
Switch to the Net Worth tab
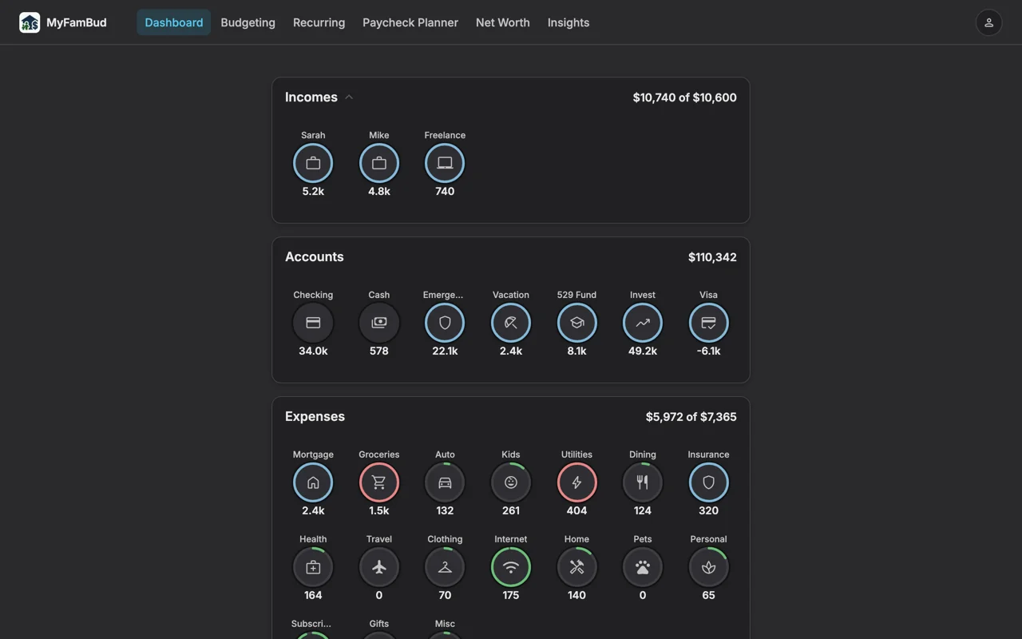point(503,22)
